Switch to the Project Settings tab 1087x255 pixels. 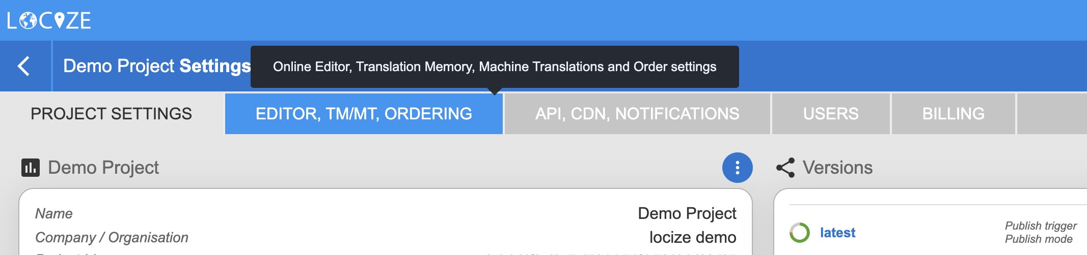[111, 114]
